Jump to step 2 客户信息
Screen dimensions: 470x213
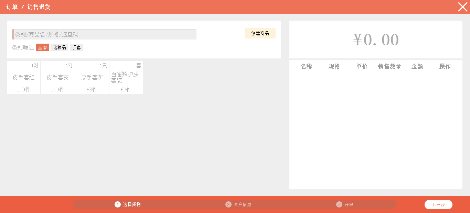point(238,204)
